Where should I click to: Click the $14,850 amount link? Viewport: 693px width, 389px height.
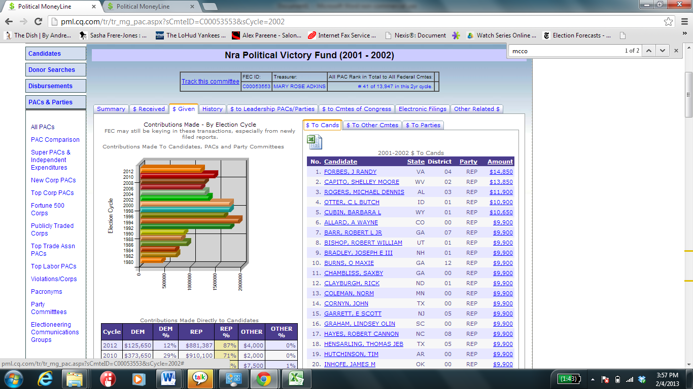(501, 172)
